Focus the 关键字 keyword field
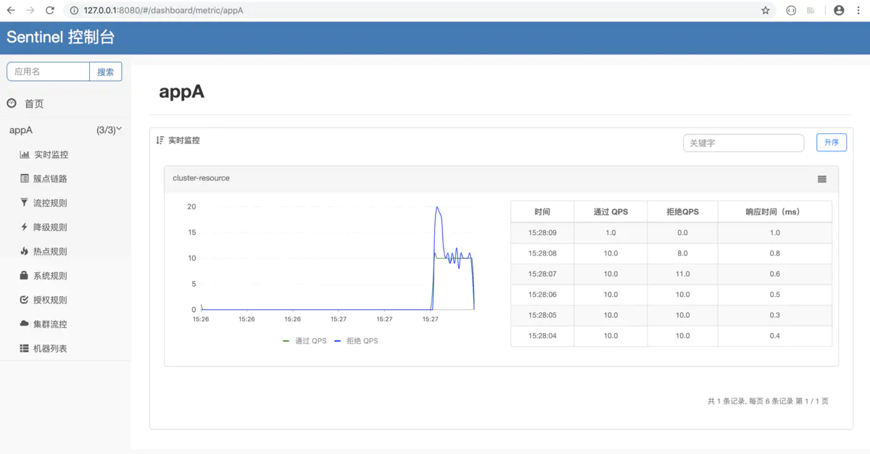Viewport: 870px width, 454px height. [744, 143]
